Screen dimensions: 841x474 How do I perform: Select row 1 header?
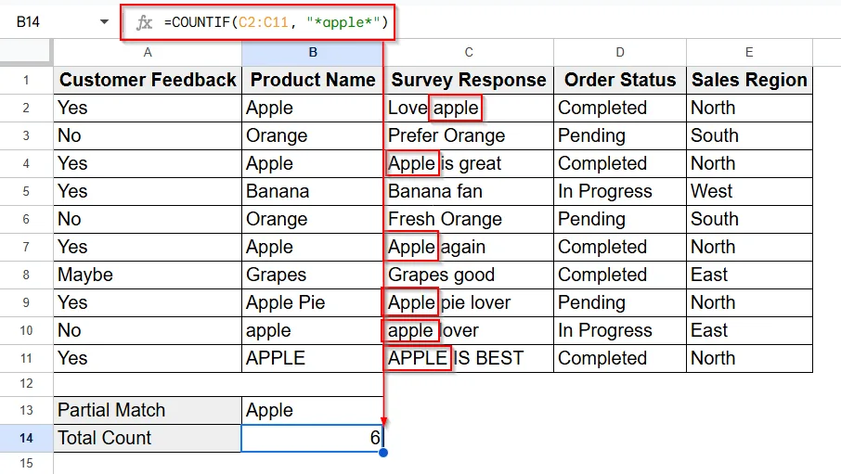[x=26, y=81]
